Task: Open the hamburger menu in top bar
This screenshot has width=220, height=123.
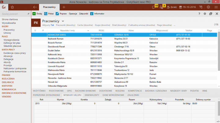Action: tap(216, 7)
